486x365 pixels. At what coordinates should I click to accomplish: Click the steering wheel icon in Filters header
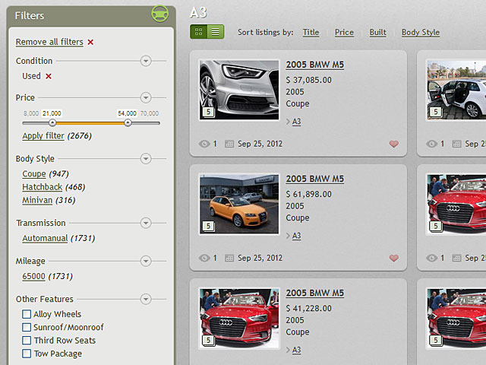tap(160, 14)
